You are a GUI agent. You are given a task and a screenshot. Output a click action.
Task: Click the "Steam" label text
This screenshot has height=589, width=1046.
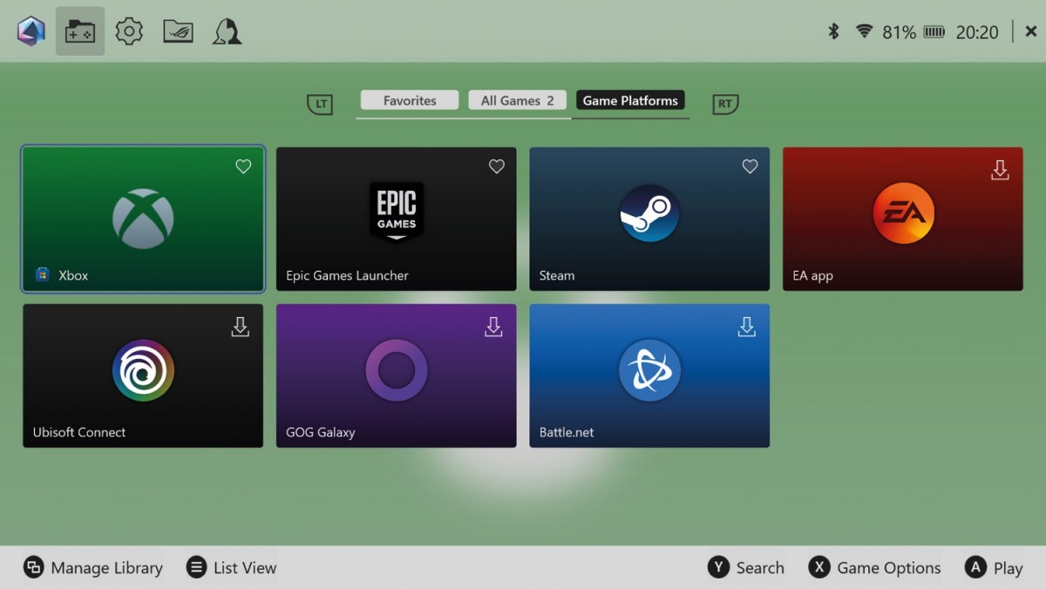point(557,275)
